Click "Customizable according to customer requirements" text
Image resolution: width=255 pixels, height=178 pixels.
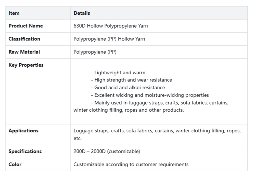pos(131,164)
